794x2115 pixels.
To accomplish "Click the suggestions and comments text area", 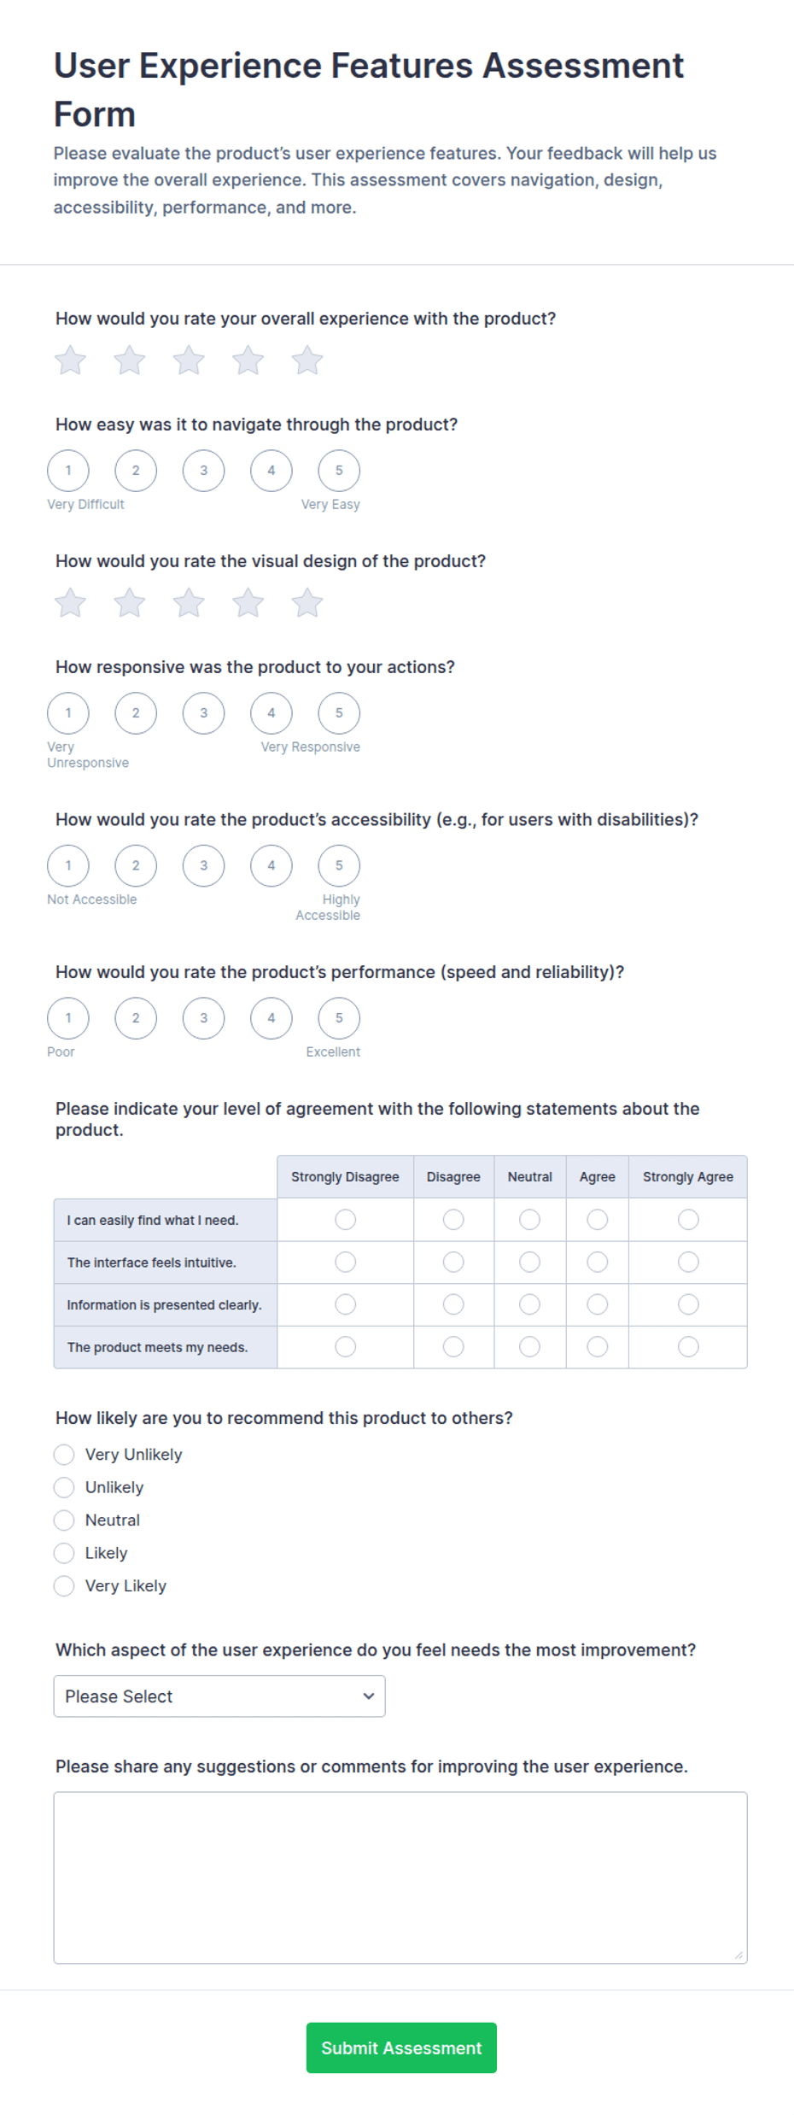I will [x=400, y=1878].
